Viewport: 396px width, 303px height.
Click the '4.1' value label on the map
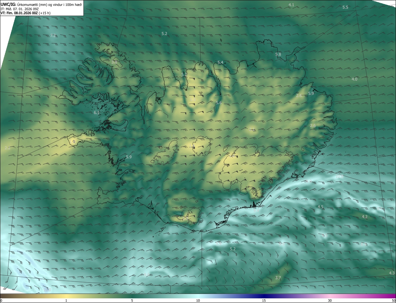tap(291, 5)
